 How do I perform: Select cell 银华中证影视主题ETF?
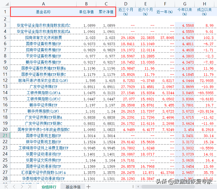pos(43,142)
